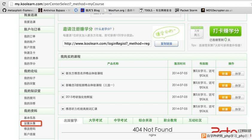The height and width of the screenshot is (140, 252).
Task: Open the Packet Storm bookmark
Action: (x=186, y=10)
